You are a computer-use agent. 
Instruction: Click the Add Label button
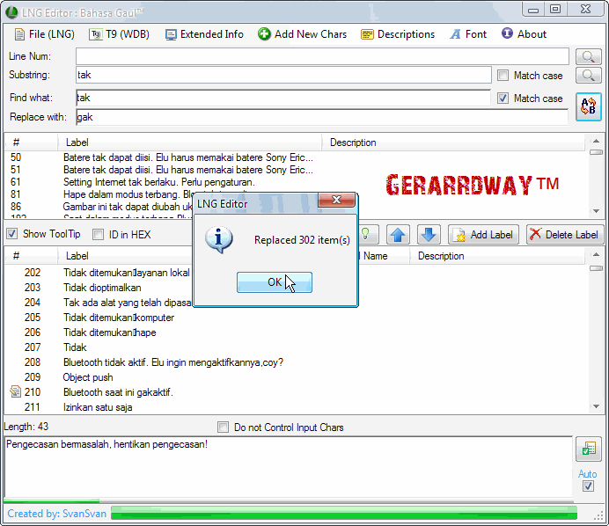483,235
